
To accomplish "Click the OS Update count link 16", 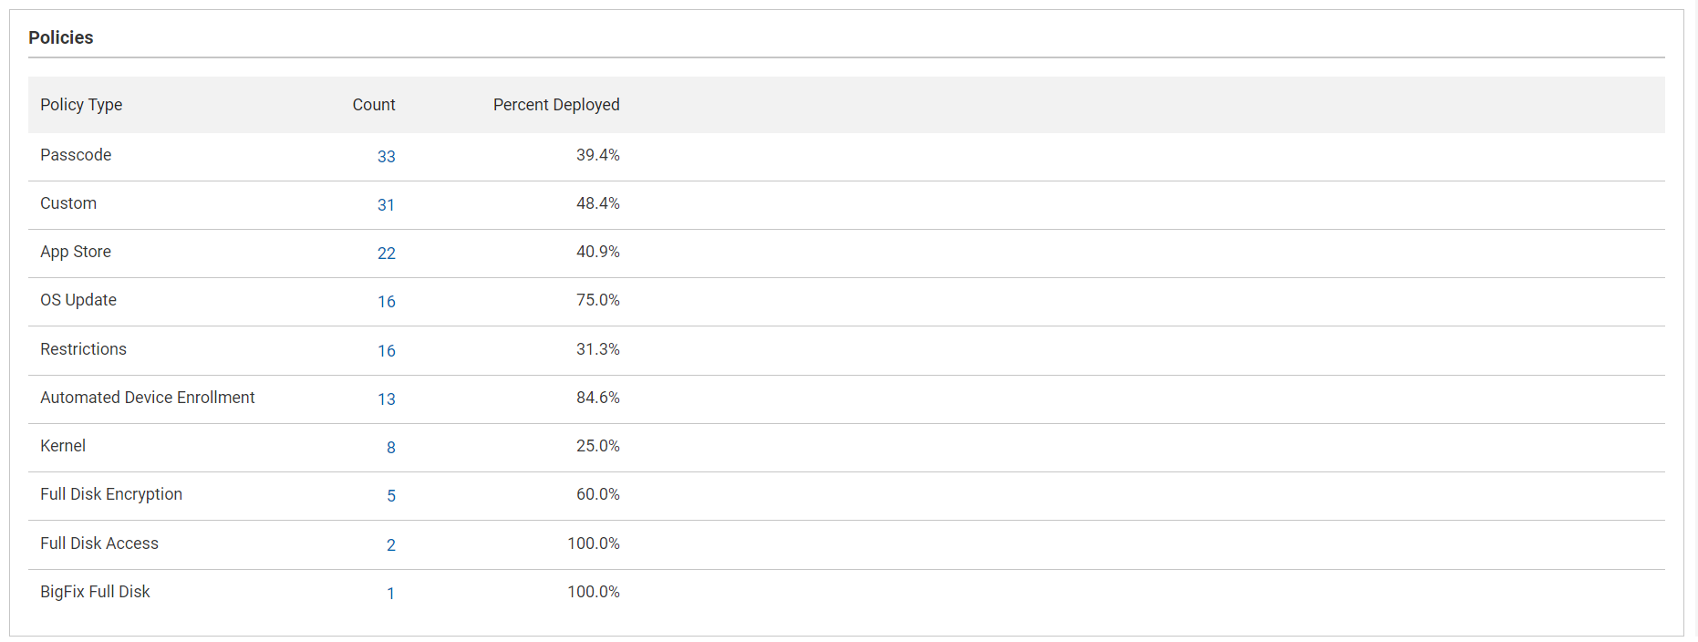I will coord(386,302).
